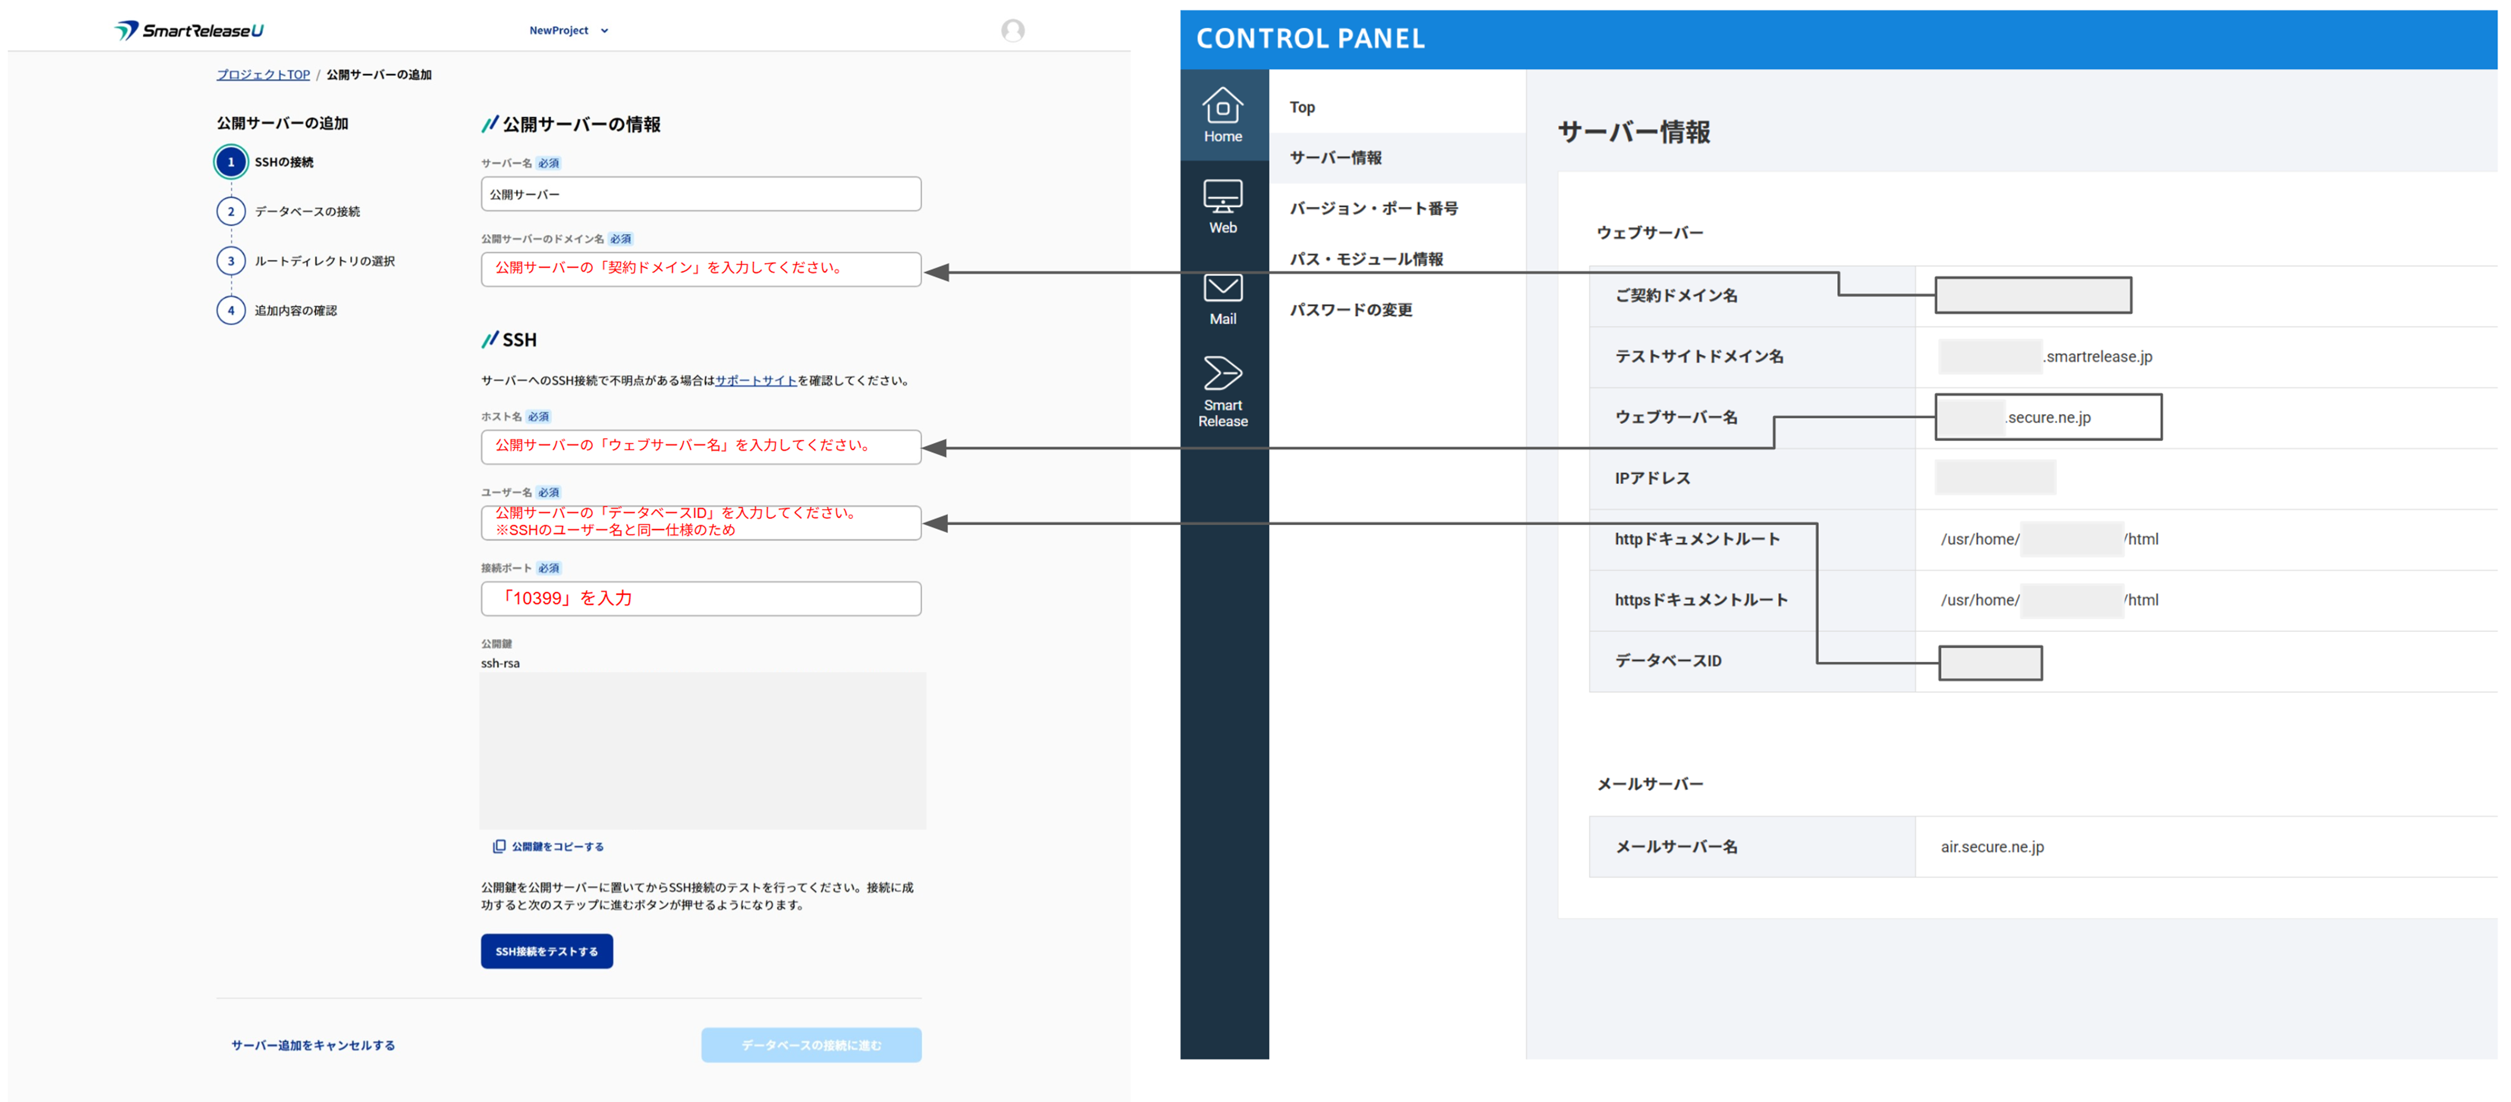The width and height of the screenshot is (2511, 1102).
Task: Open the Web section icon
Action: tap(1221, 206)
